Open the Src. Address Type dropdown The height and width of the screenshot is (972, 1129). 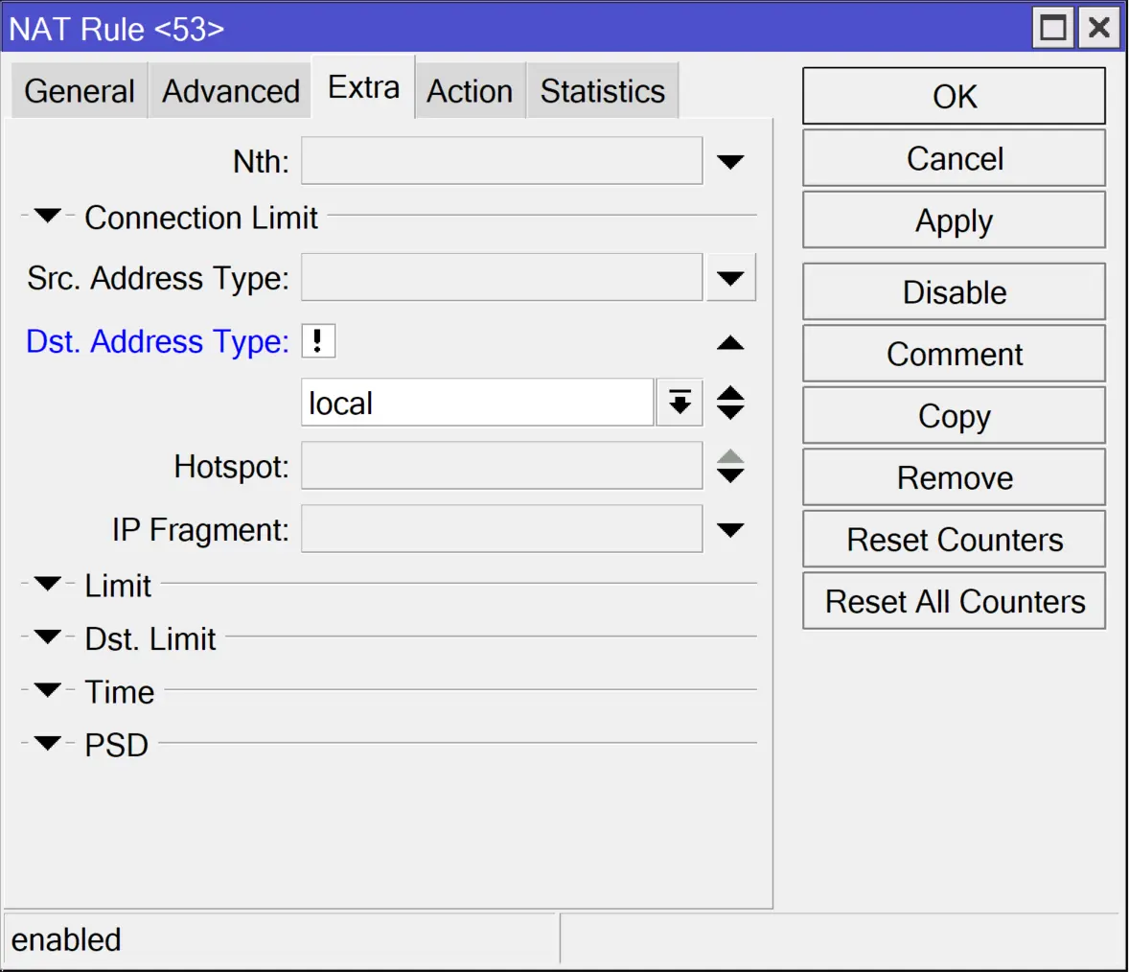pos(730,277)
